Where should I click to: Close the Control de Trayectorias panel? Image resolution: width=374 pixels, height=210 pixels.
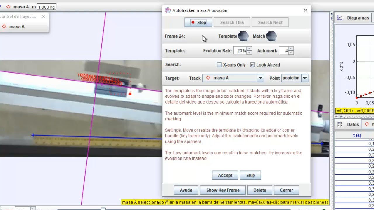tap(43, 17)
